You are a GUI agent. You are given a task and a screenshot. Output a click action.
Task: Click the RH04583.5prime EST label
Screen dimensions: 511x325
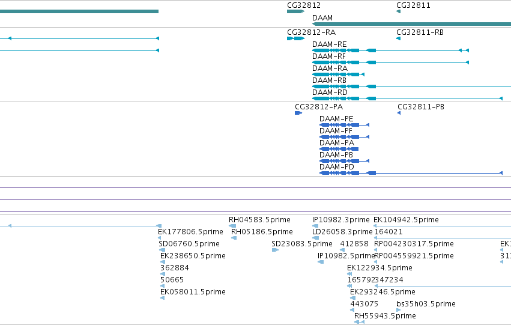coord(259,220)
